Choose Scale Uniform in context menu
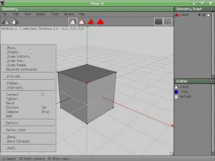 pos(29,56)
